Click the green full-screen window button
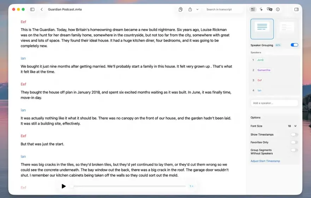 point(23,9)
